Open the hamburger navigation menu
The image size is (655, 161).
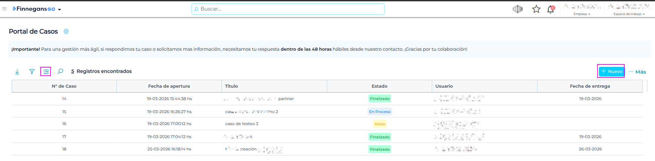pos(4,9)
